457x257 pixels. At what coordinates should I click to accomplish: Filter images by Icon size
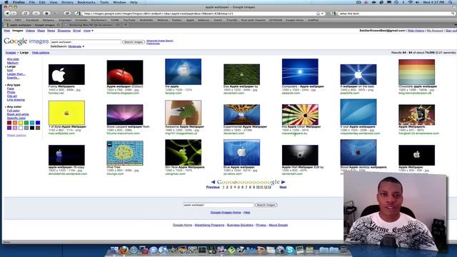click(10, 70)
